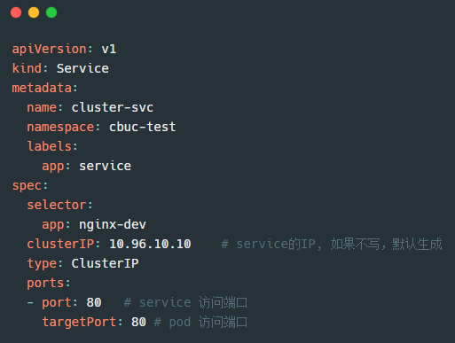This screenshot has width=455, height=343.
Task: Click the port value 80
Action: (x=94, y=302)
